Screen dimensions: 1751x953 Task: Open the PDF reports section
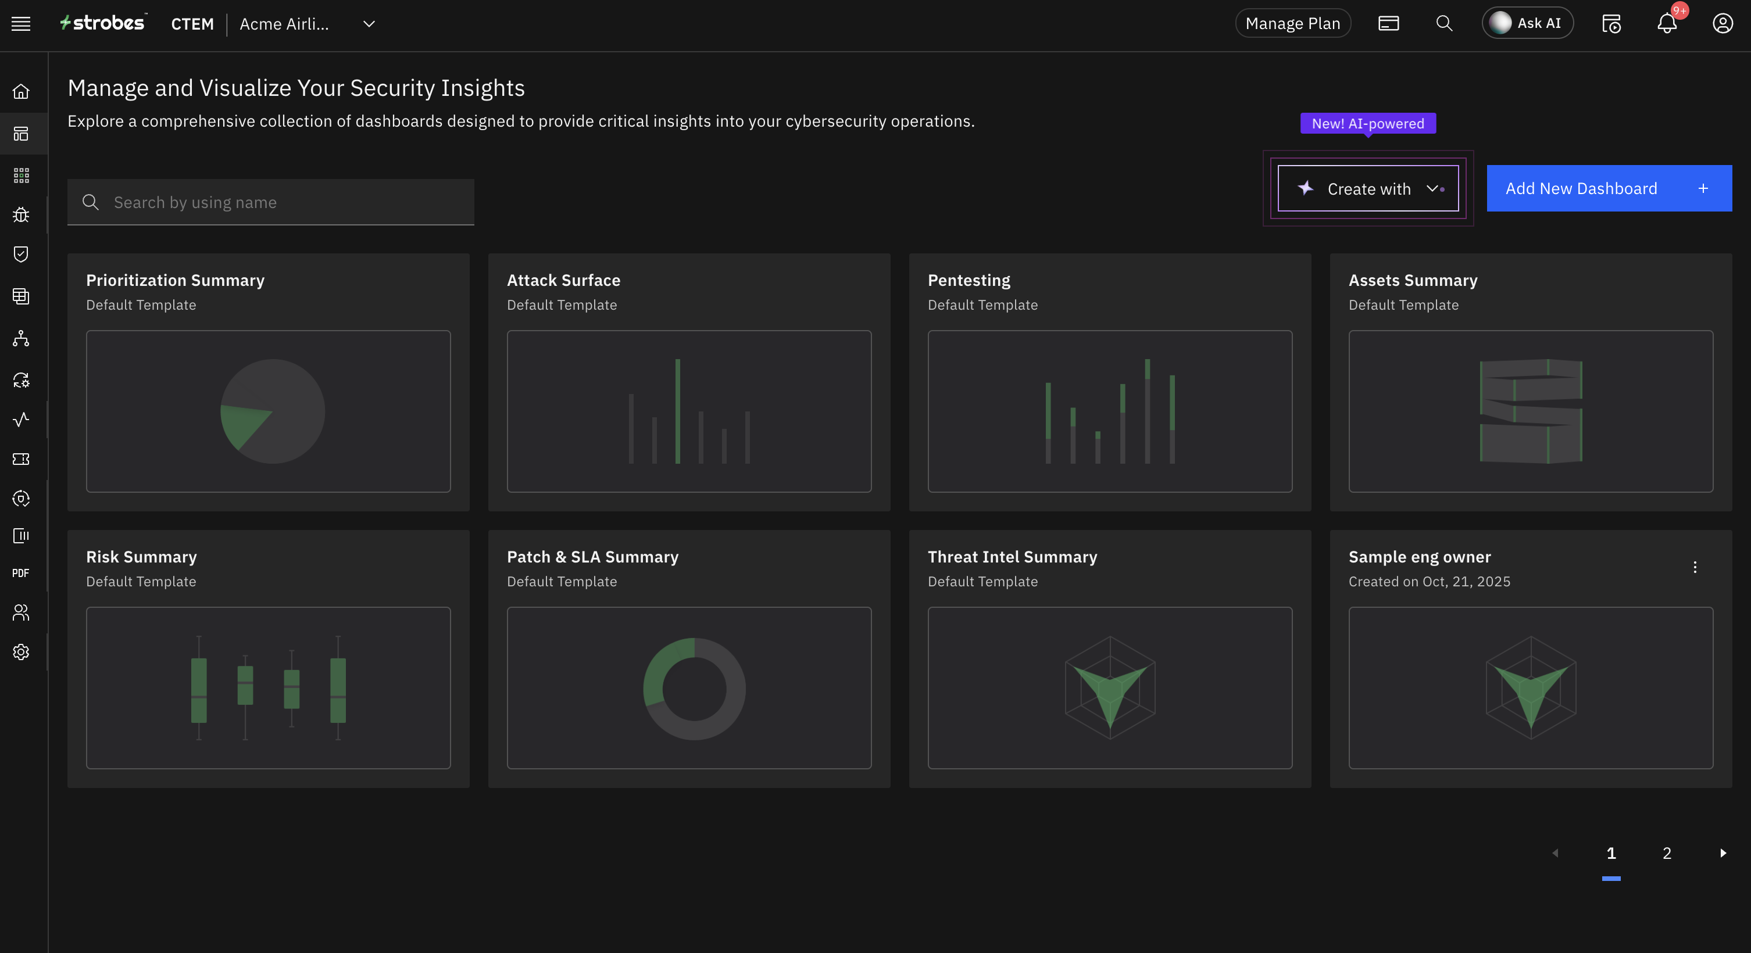[20, 572]
